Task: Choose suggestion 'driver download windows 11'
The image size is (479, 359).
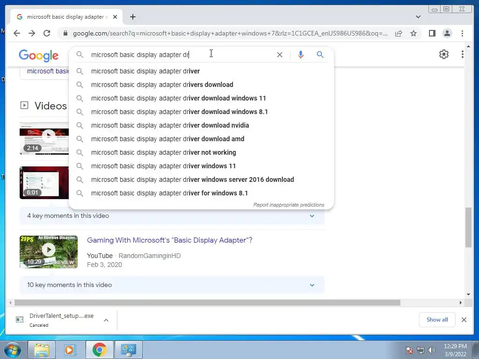Action: click(201, 98)
